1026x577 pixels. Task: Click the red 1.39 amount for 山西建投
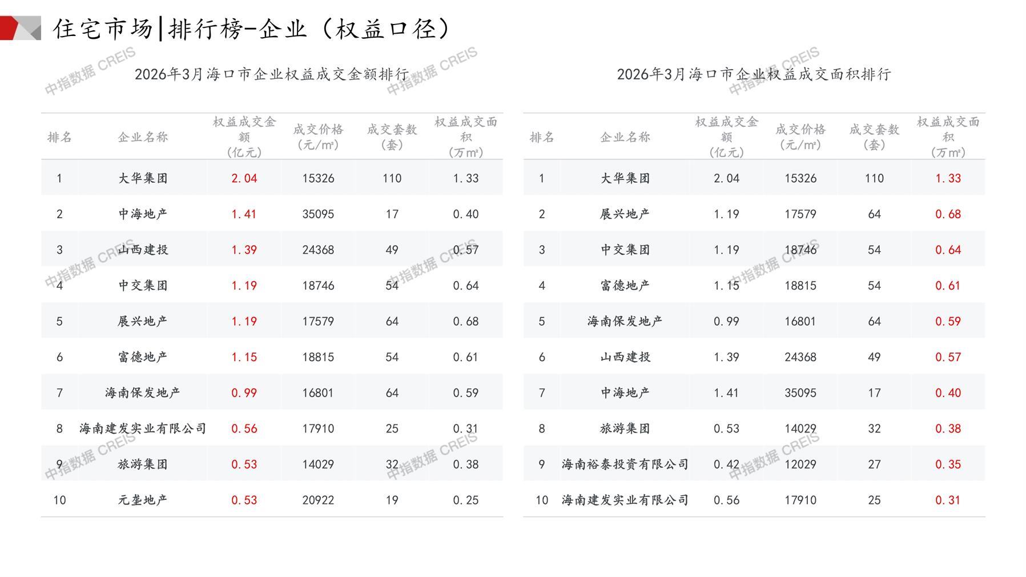244,250
